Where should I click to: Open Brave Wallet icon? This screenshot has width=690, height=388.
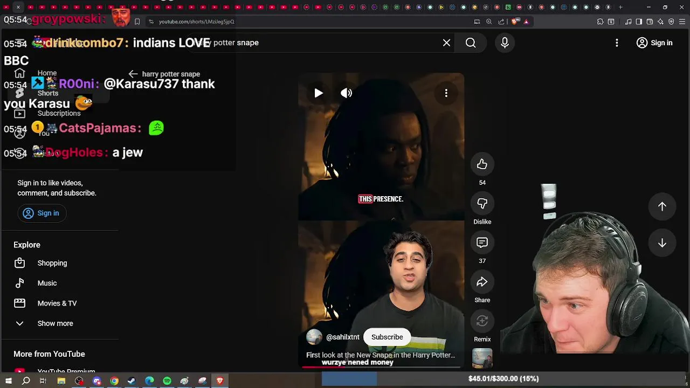tap(650, 22)
